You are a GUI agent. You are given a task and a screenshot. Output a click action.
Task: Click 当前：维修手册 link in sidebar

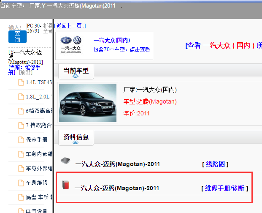pyautogui.click(x=24, y=70)
